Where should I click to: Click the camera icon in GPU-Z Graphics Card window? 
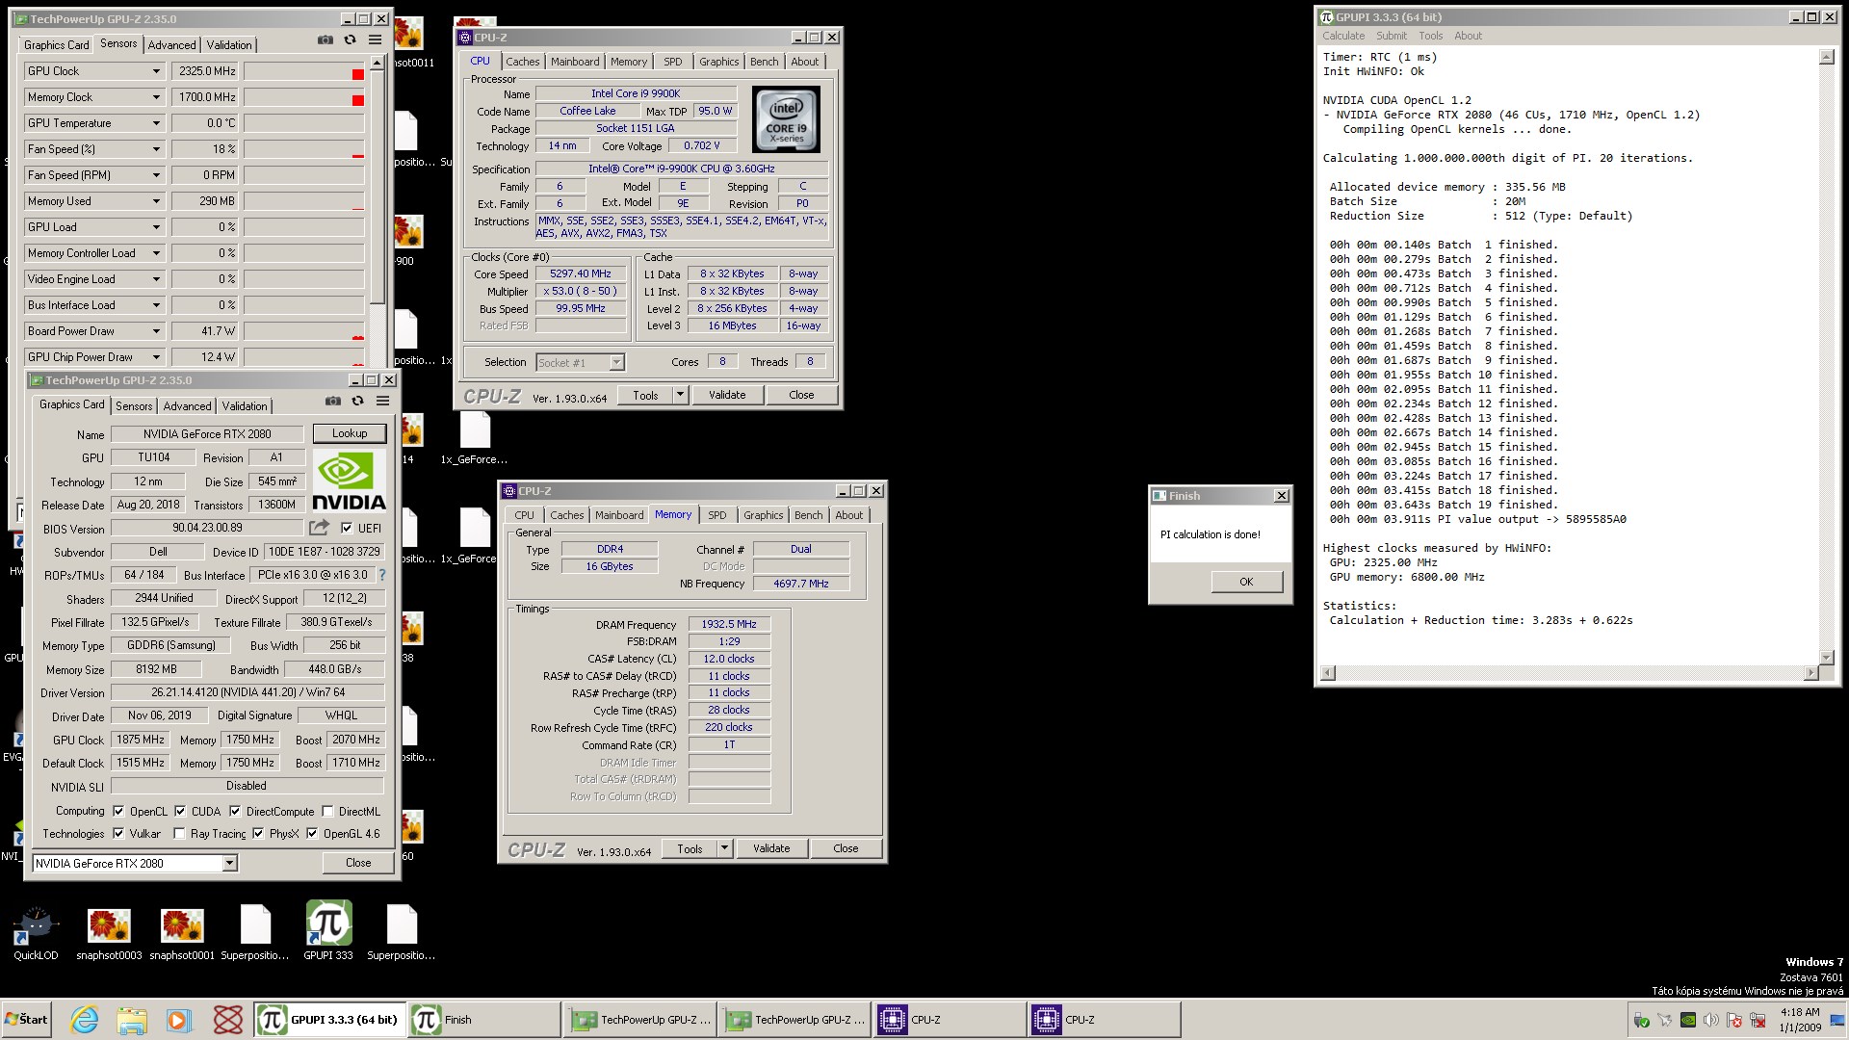click(x=333, y=401)
